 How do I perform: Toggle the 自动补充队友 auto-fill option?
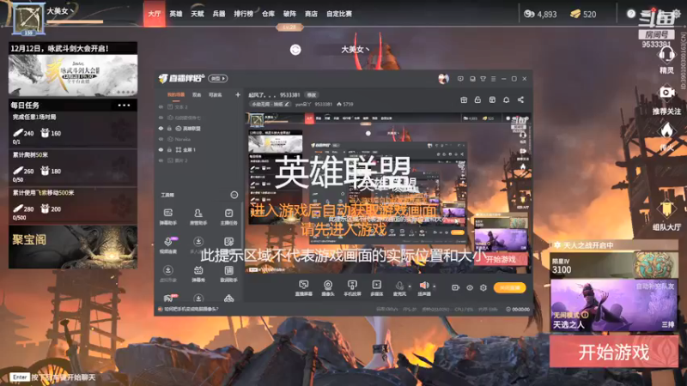pyautogui.click(x=654, y=286)
